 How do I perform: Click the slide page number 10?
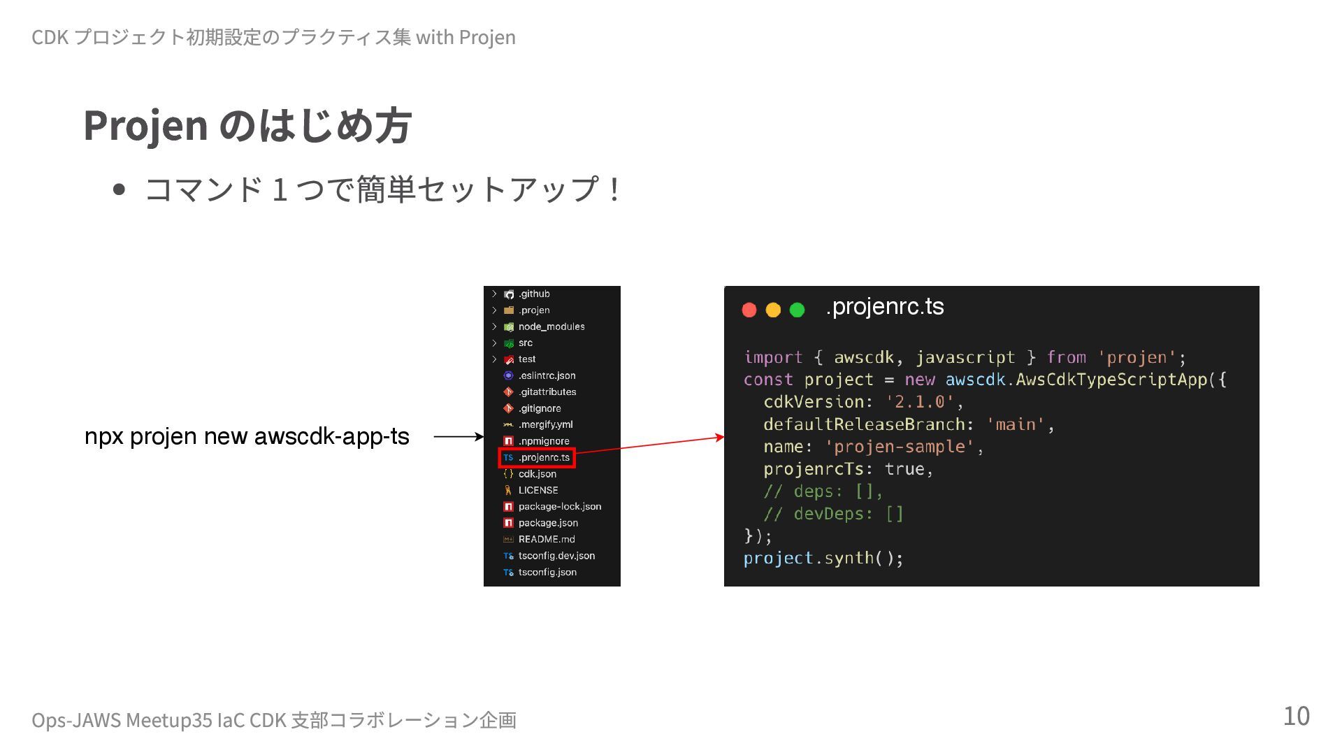1297,716
